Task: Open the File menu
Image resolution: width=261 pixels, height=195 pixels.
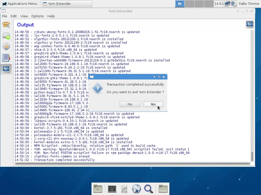Action: coord(5,16)
